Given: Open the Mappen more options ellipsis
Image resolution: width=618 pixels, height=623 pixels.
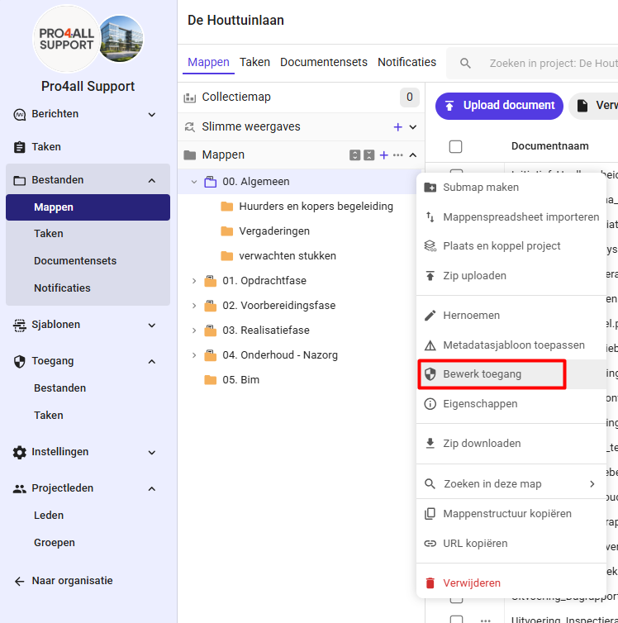Looking at the screenshot, I should coord(398,155).
